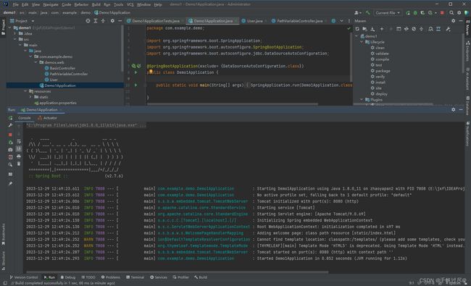Viewport: 471px width, 286px height.
Task: Open editor tabs overflow chevron
Action: [x=341, y=21]
